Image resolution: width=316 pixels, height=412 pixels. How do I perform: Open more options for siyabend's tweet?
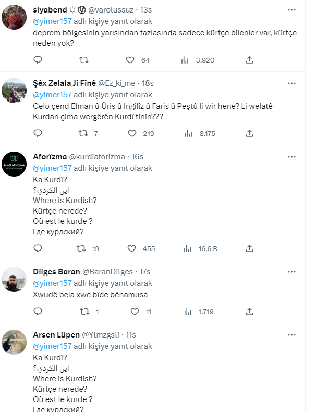point(289,10)
